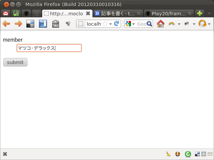Image resolution: width=214 pixels, height=160 pixels.
Task: Click the submit button
Action: click(15, 62)
